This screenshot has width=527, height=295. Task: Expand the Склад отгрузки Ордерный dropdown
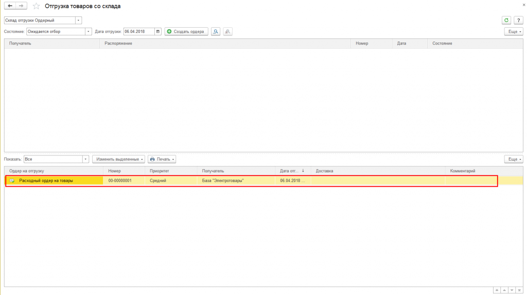pyautogui.click(x=78, y=21)
